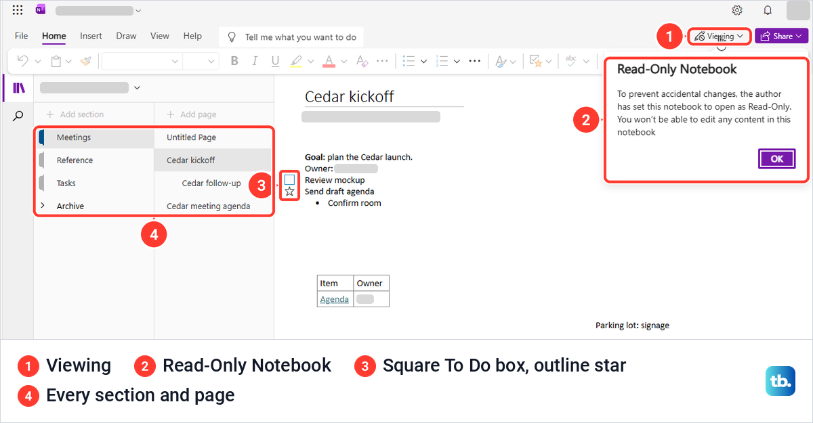Apply bulleted list
The image size is (813, 423).
pyautogui.click(x=409, y=61)
